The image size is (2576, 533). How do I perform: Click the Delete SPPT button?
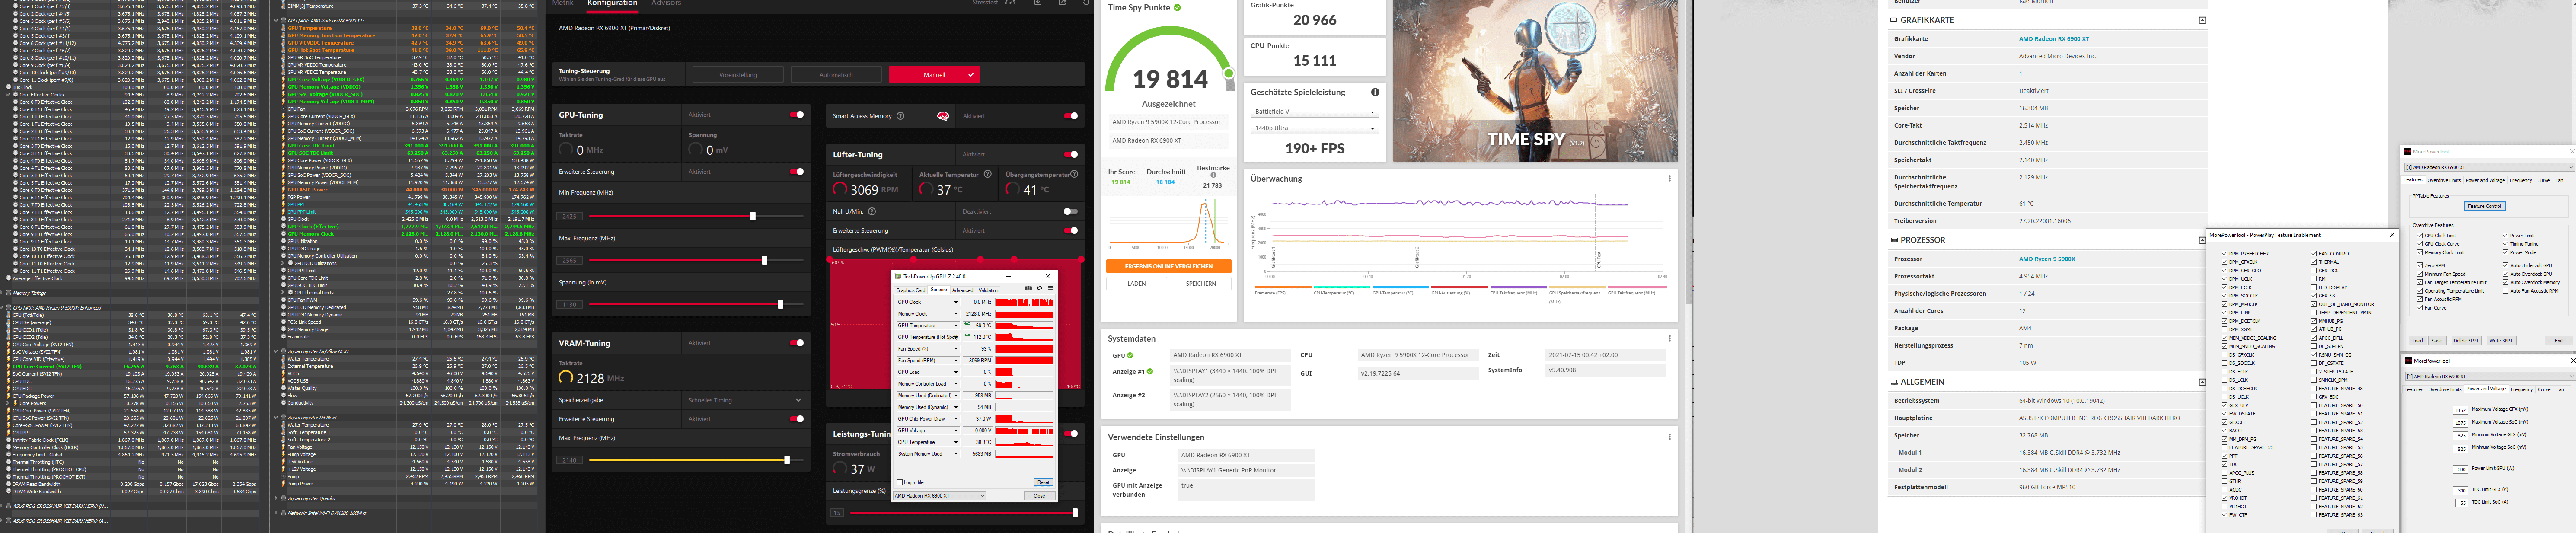point(2467,340)
